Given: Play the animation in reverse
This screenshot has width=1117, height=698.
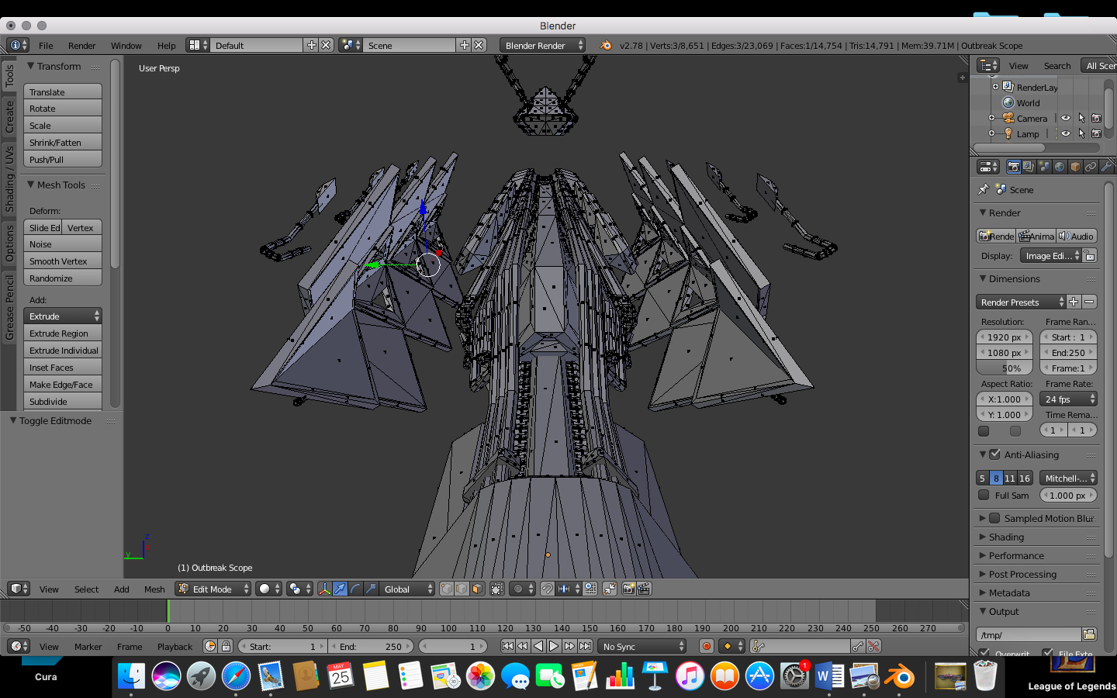Looking at the screenshot, I should (538, 646).
